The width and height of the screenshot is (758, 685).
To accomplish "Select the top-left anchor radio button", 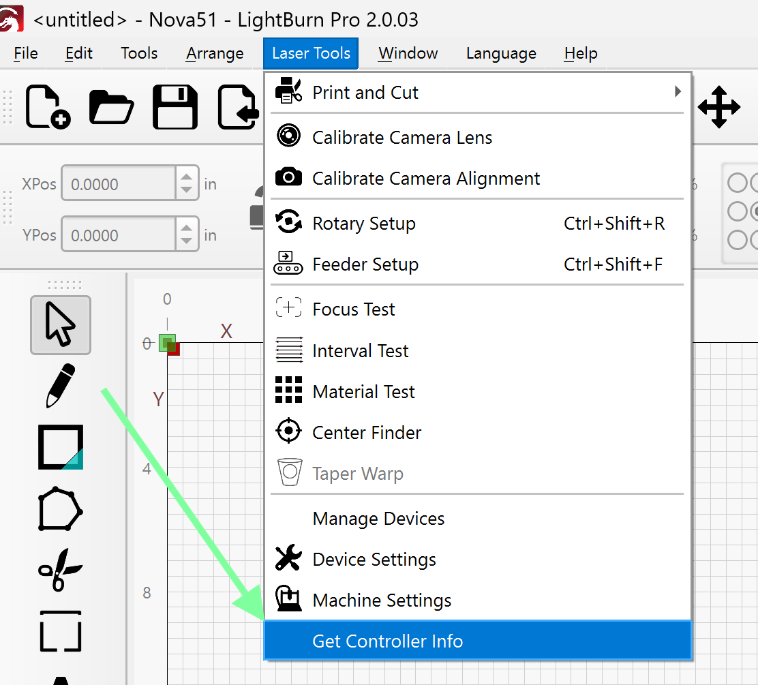I will 738,183.
